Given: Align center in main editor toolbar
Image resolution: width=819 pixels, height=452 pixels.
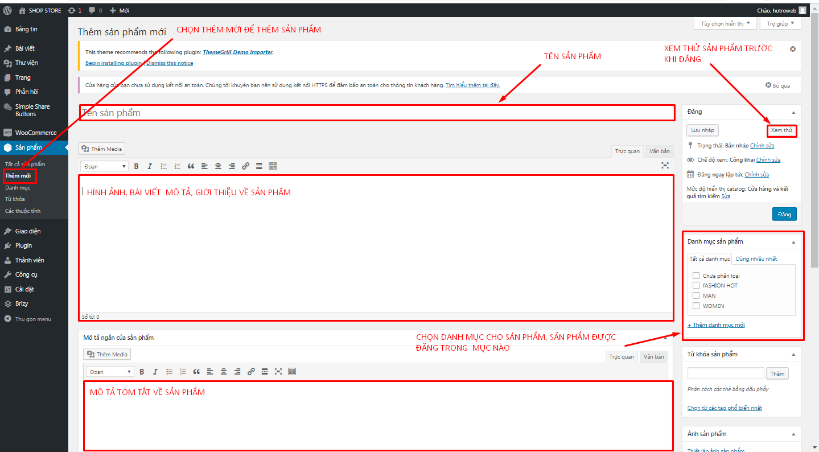Looking at the screenshot, I should pyautogui.click(x=218, y=166).
